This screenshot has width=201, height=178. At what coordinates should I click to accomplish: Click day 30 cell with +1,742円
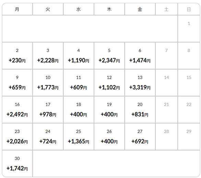coord(17,164)
